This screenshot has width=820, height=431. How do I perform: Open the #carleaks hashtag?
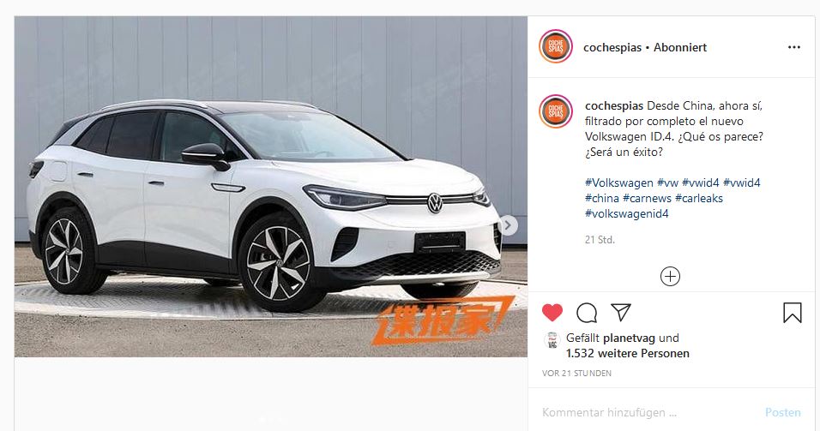point(699,199)
